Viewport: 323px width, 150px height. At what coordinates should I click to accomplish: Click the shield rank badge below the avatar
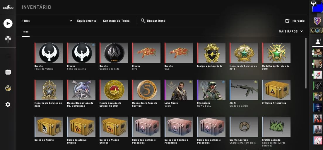tap(317, 21)
